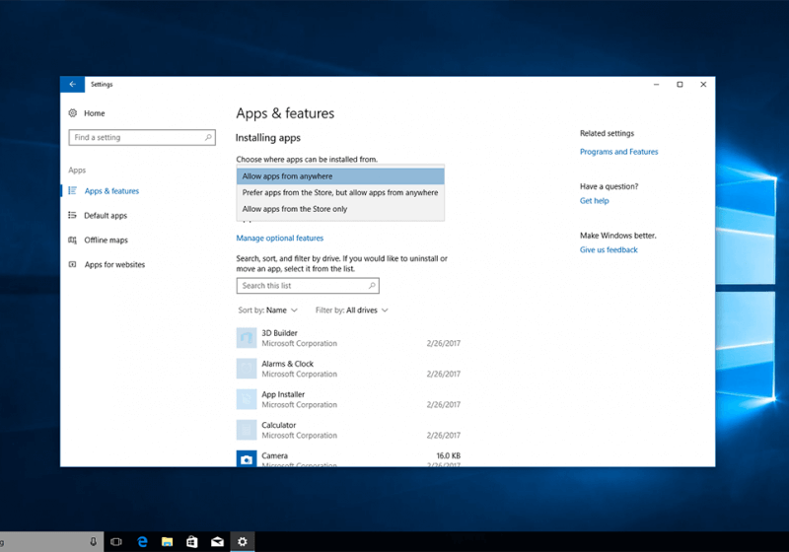
Task: Select the 3D Builder list entry
Action: [348, 338]
